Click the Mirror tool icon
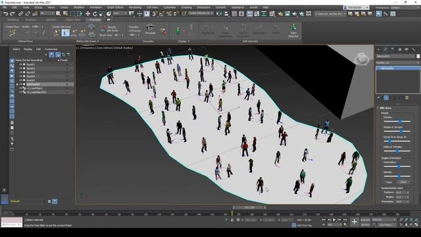The width and height of the screenshot is (421, 237). [x=219, y=14]
